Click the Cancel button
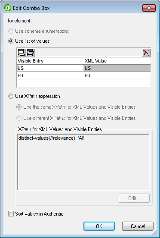Viewport: 160px width, 238px height. [x=138, y=226]
